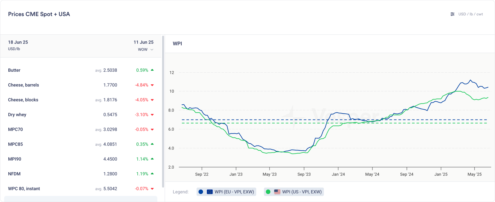Click the red down arrow for Cheese, barrels

coord(152,85)
